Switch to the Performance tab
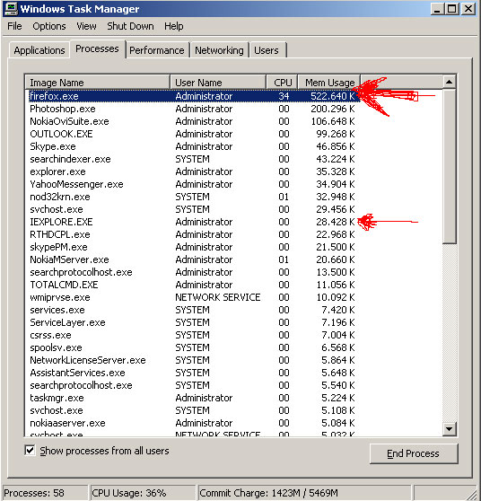 point(157,50)
